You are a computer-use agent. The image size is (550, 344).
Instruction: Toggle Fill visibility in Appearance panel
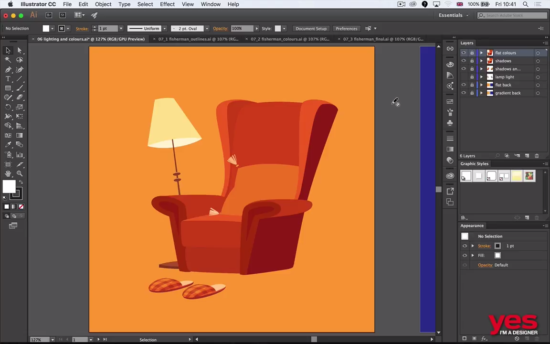coord(465,255)
